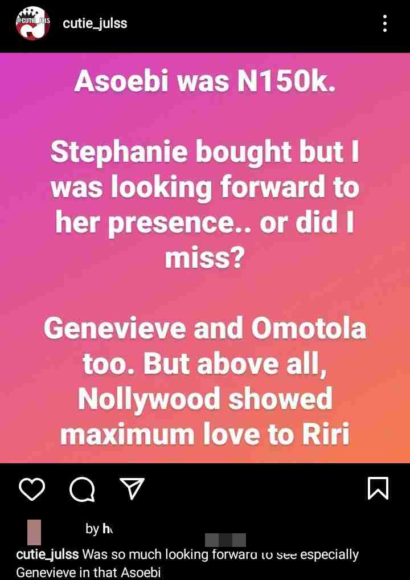Open the blurred liker avatar thumbnail
The height and width of the screenshot is (580, 410).
click(x=34, y=532)
